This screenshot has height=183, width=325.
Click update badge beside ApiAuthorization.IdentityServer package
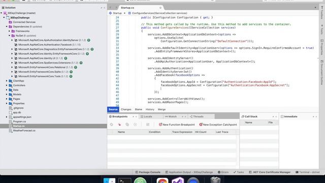point(88,40)
